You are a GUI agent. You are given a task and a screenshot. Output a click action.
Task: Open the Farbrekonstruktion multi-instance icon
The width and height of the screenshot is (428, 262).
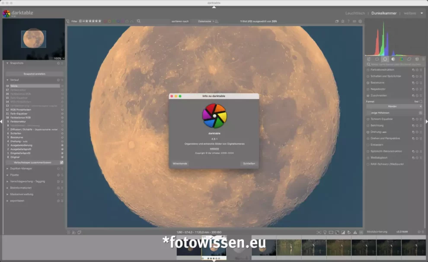[x=413, y=70]
